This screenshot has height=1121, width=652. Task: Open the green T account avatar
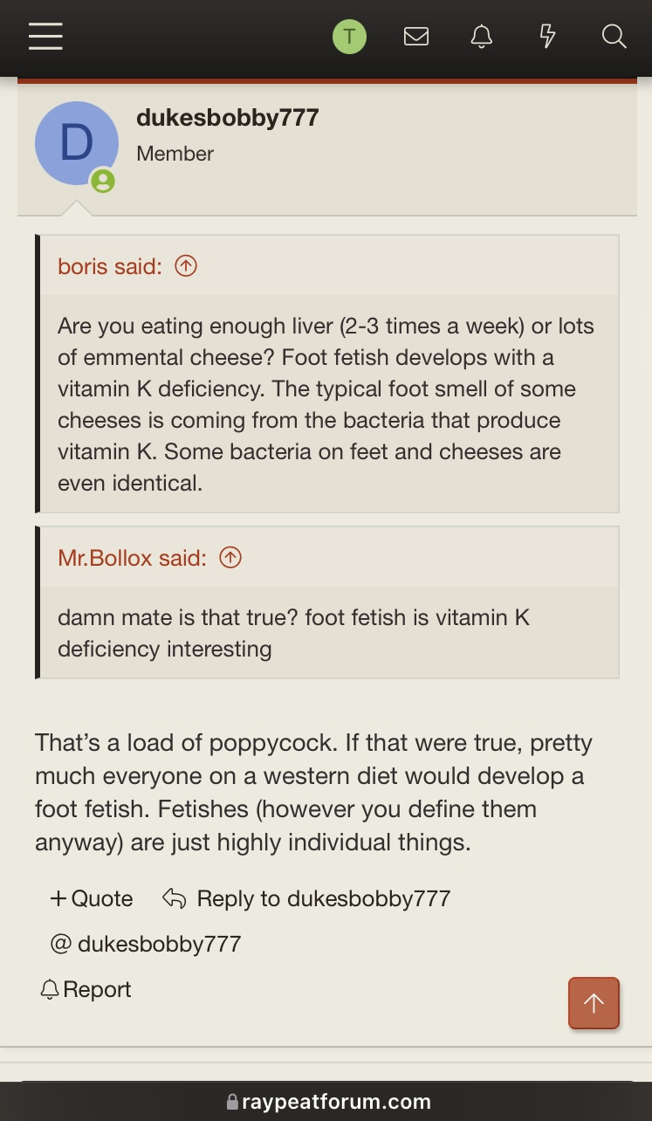coord(349,37)
